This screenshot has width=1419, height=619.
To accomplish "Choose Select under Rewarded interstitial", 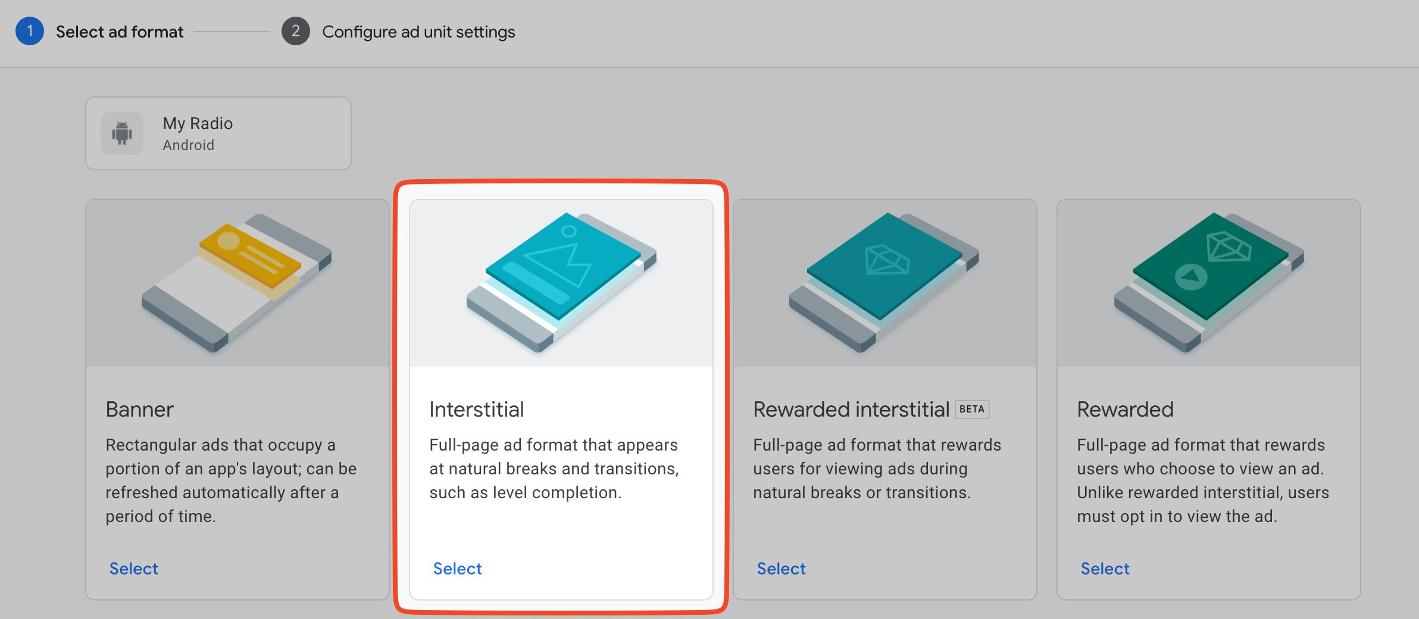I will pyautogui.click(x=782, y=568).
